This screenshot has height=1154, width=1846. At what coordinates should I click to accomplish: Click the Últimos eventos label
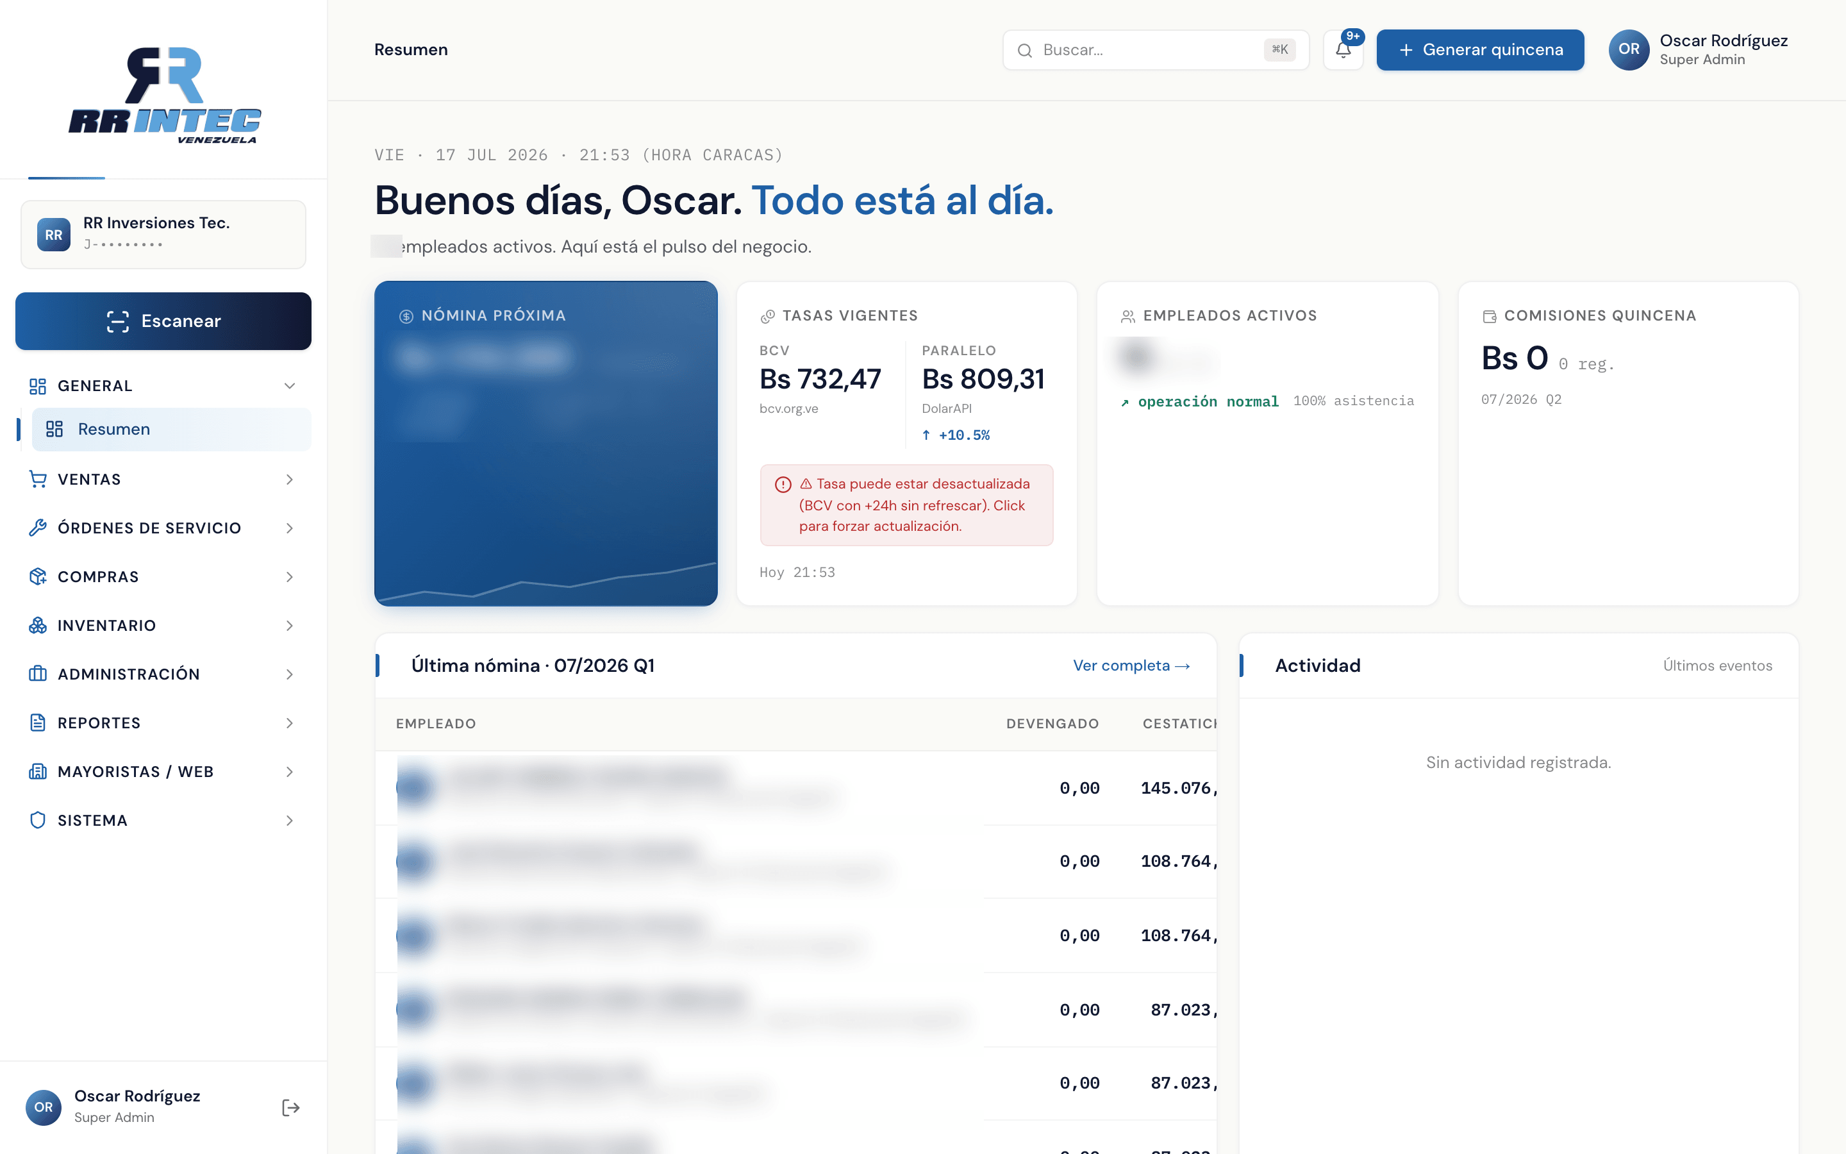pyautogui.click(x=1717, y=665)
